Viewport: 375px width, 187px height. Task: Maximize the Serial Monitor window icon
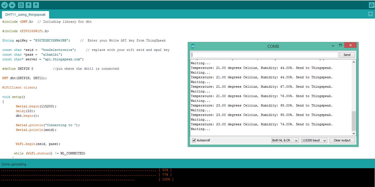pos(340,45)
